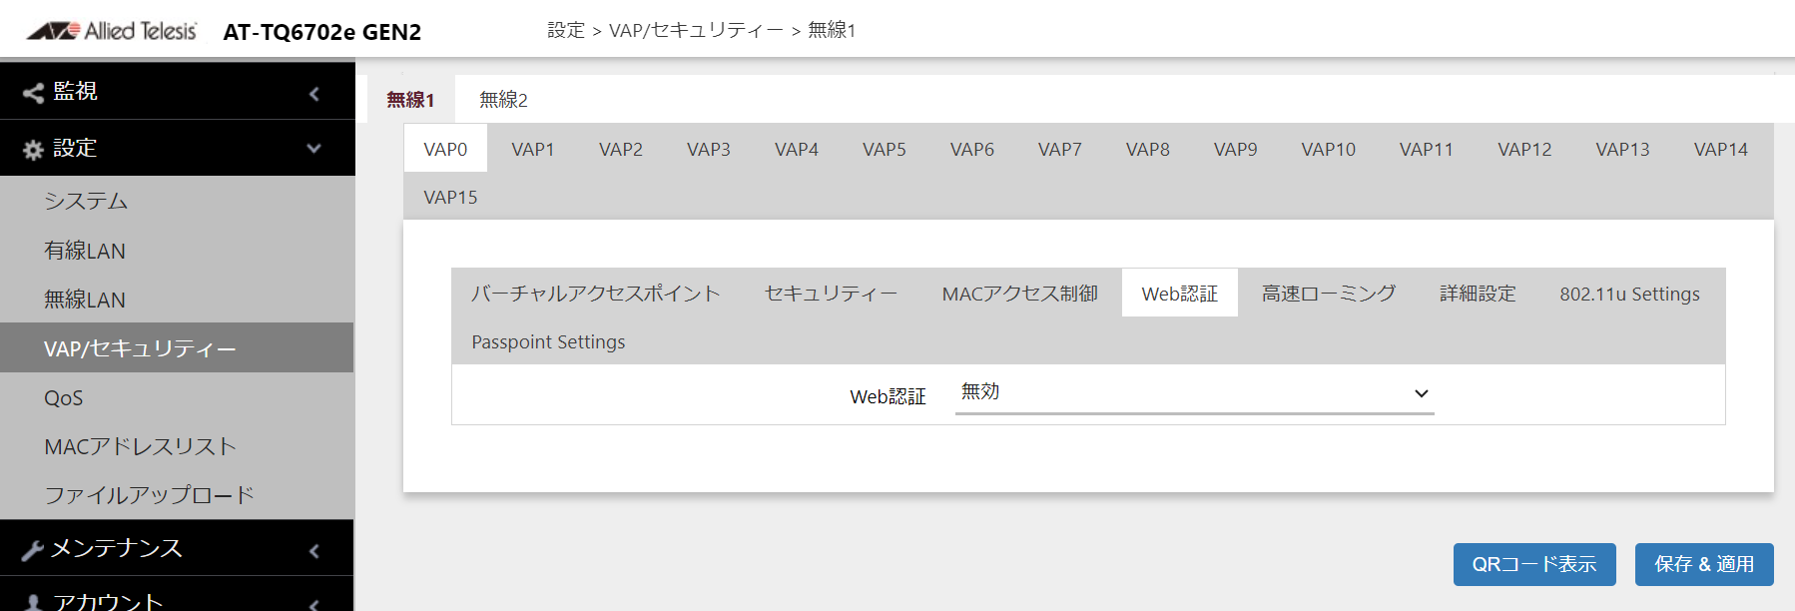Open システム settings page
The width and height of the screenshot is (1795, 611).
point(178,201)
